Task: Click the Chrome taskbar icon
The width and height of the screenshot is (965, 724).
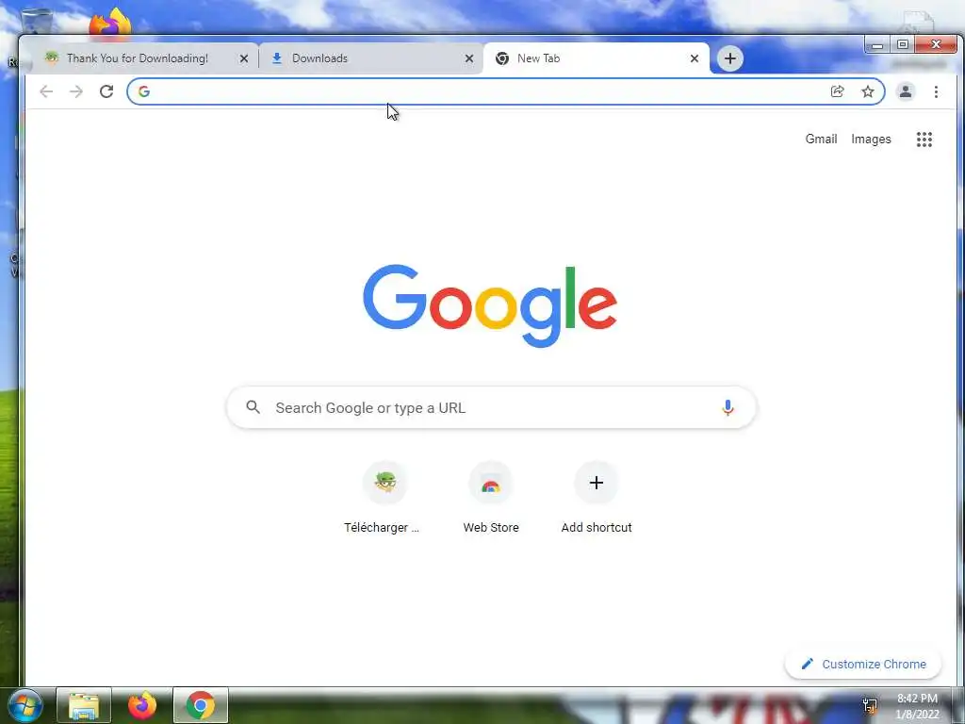Action: pos(201,705)
